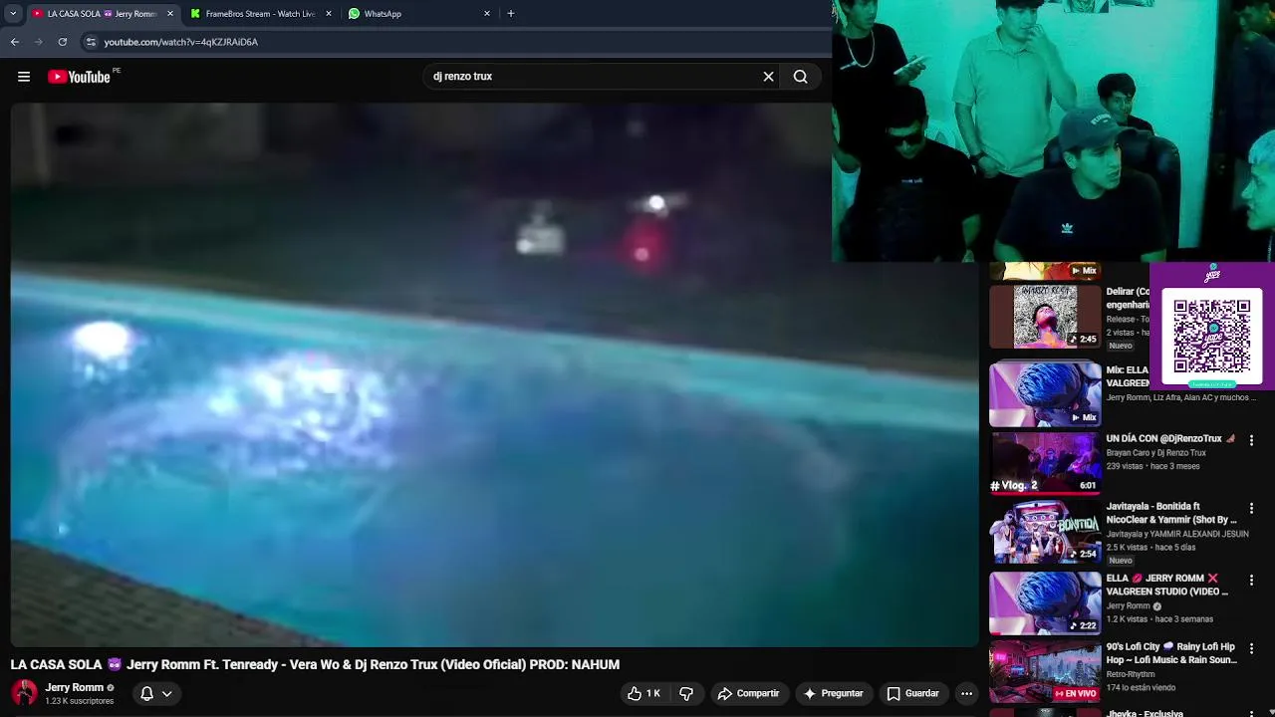The height and width of the screenshot is (717, 1275).
Task: Clear the search box text
Action: [768, 77]
